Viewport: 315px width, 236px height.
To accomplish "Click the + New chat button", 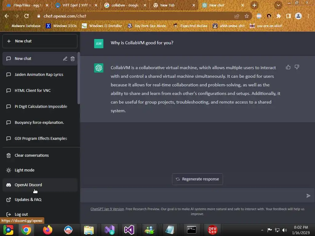I will point(40,41).
